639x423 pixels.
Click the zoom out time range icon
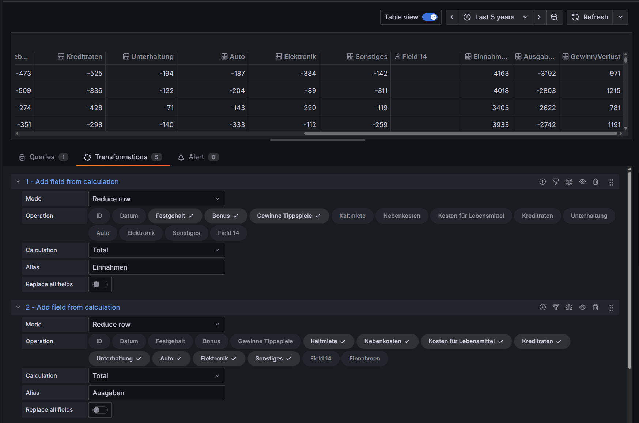pyautogui.click(x=554, y=17)
